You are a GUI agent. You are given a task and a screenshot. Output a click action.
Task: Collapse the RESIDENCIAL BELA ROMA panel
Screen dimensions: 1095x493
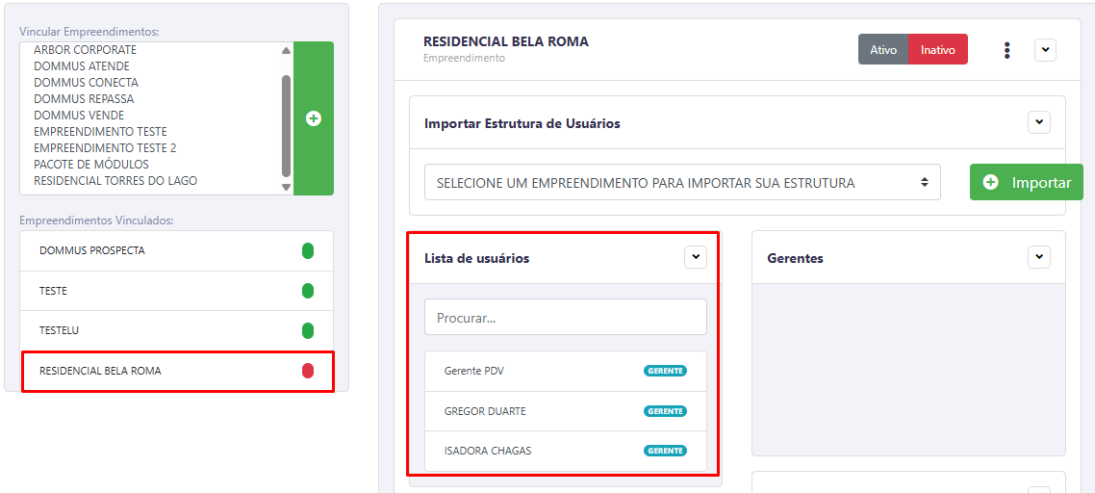point(1045,50)
